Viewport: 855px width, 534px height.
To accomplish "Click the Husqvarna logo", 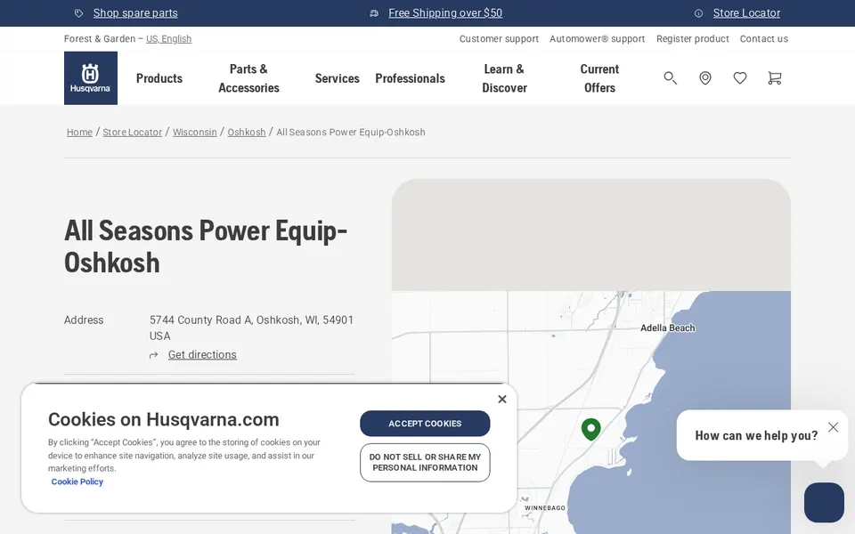I will [91, 78].
